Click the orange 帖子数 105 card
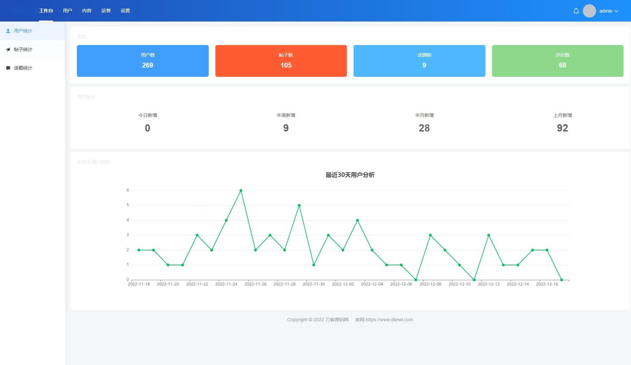Image resolution: width=631 pixels, height=365 pixels. pos(281,61)
